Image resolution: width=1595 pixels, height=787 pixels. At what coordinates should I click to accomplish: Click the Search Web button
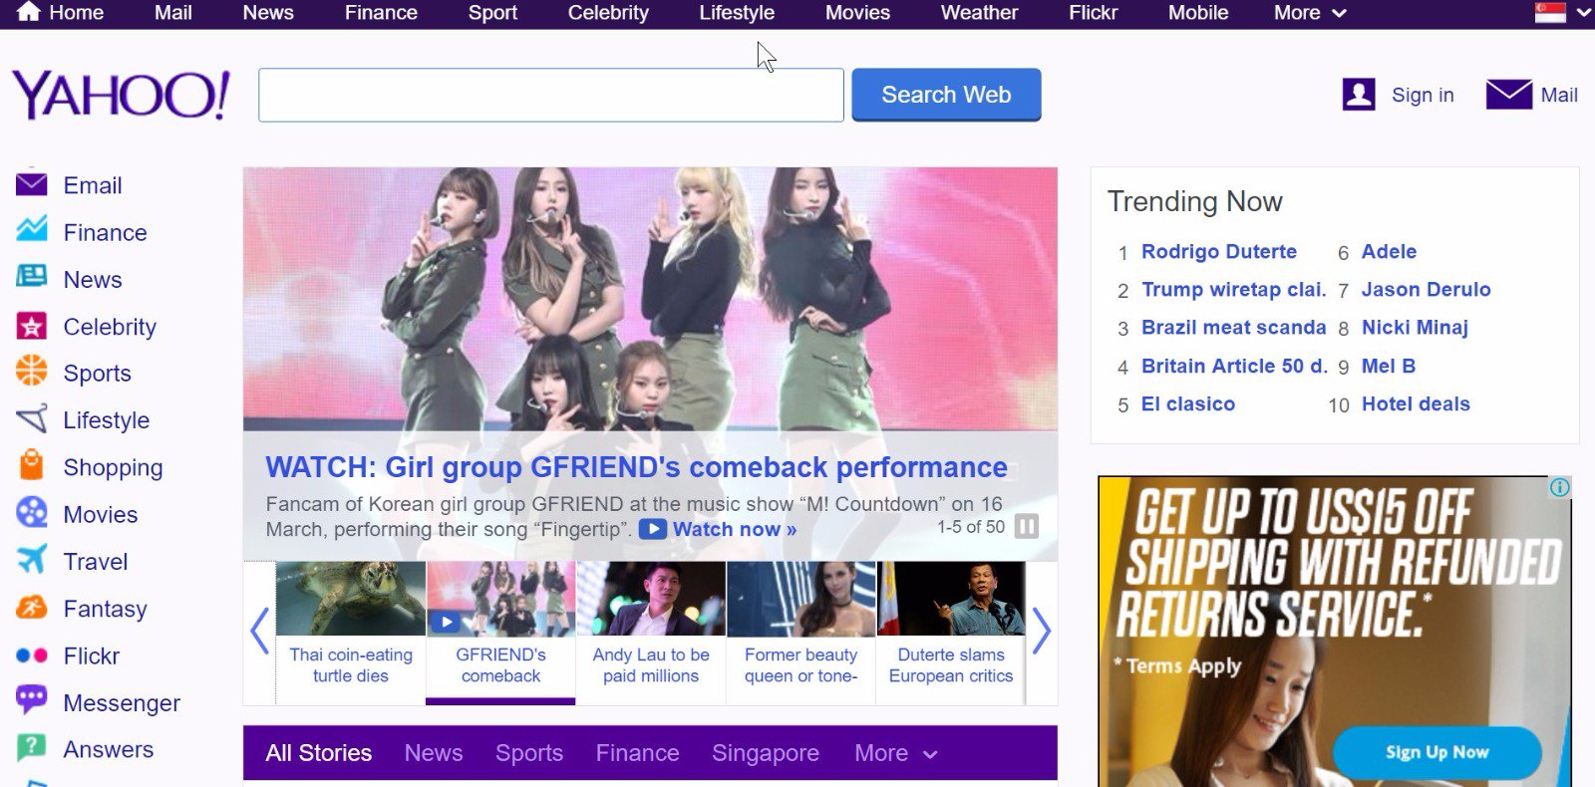[x=946, y=95]
